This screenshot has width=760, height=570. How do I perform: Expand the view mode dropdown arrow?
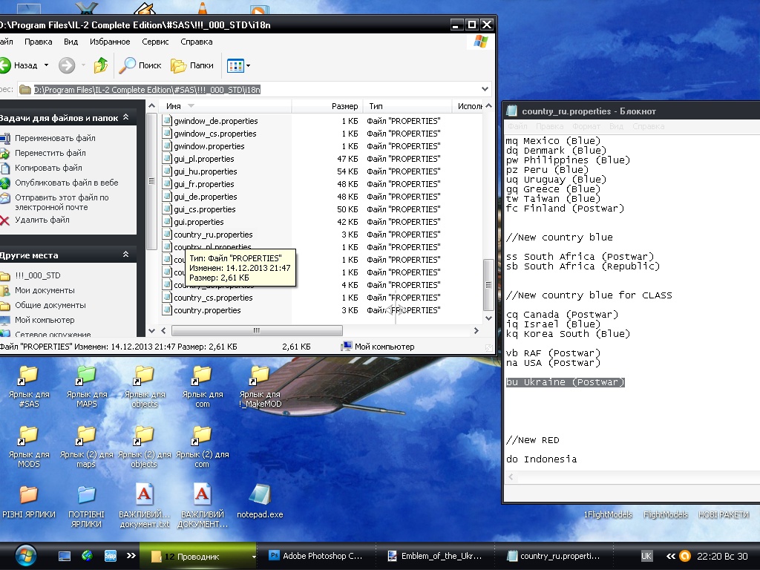coord(248,66)
